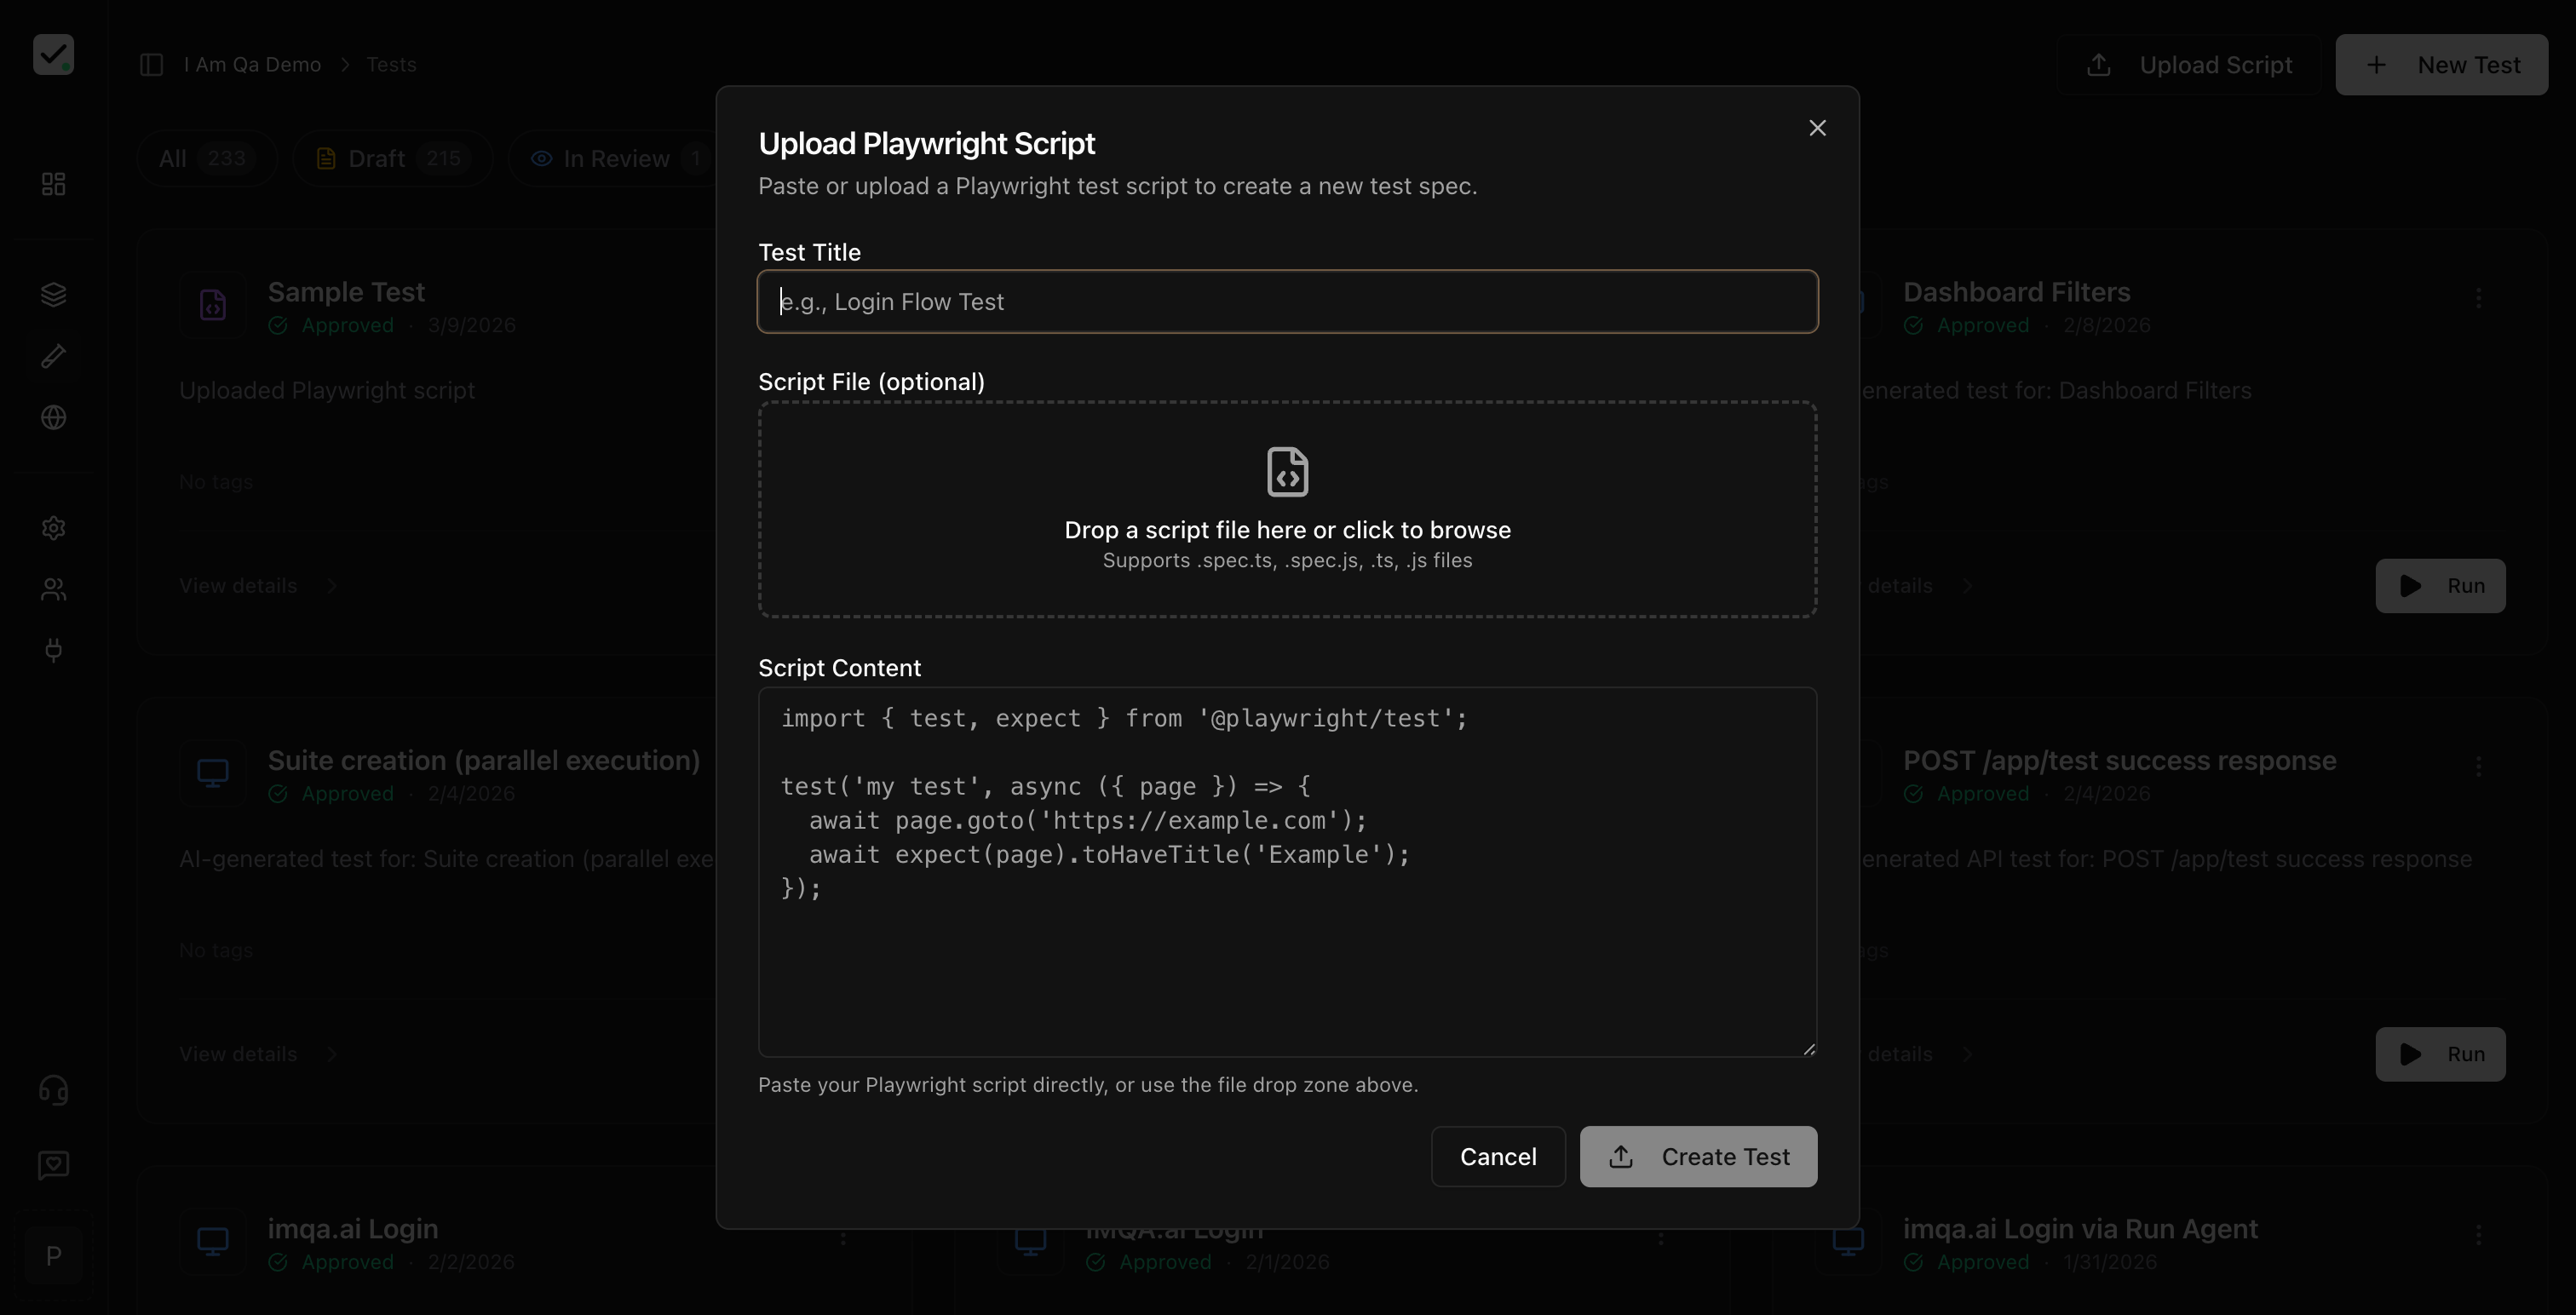Toggle the sidebar panel icon

tap(152, 65)
